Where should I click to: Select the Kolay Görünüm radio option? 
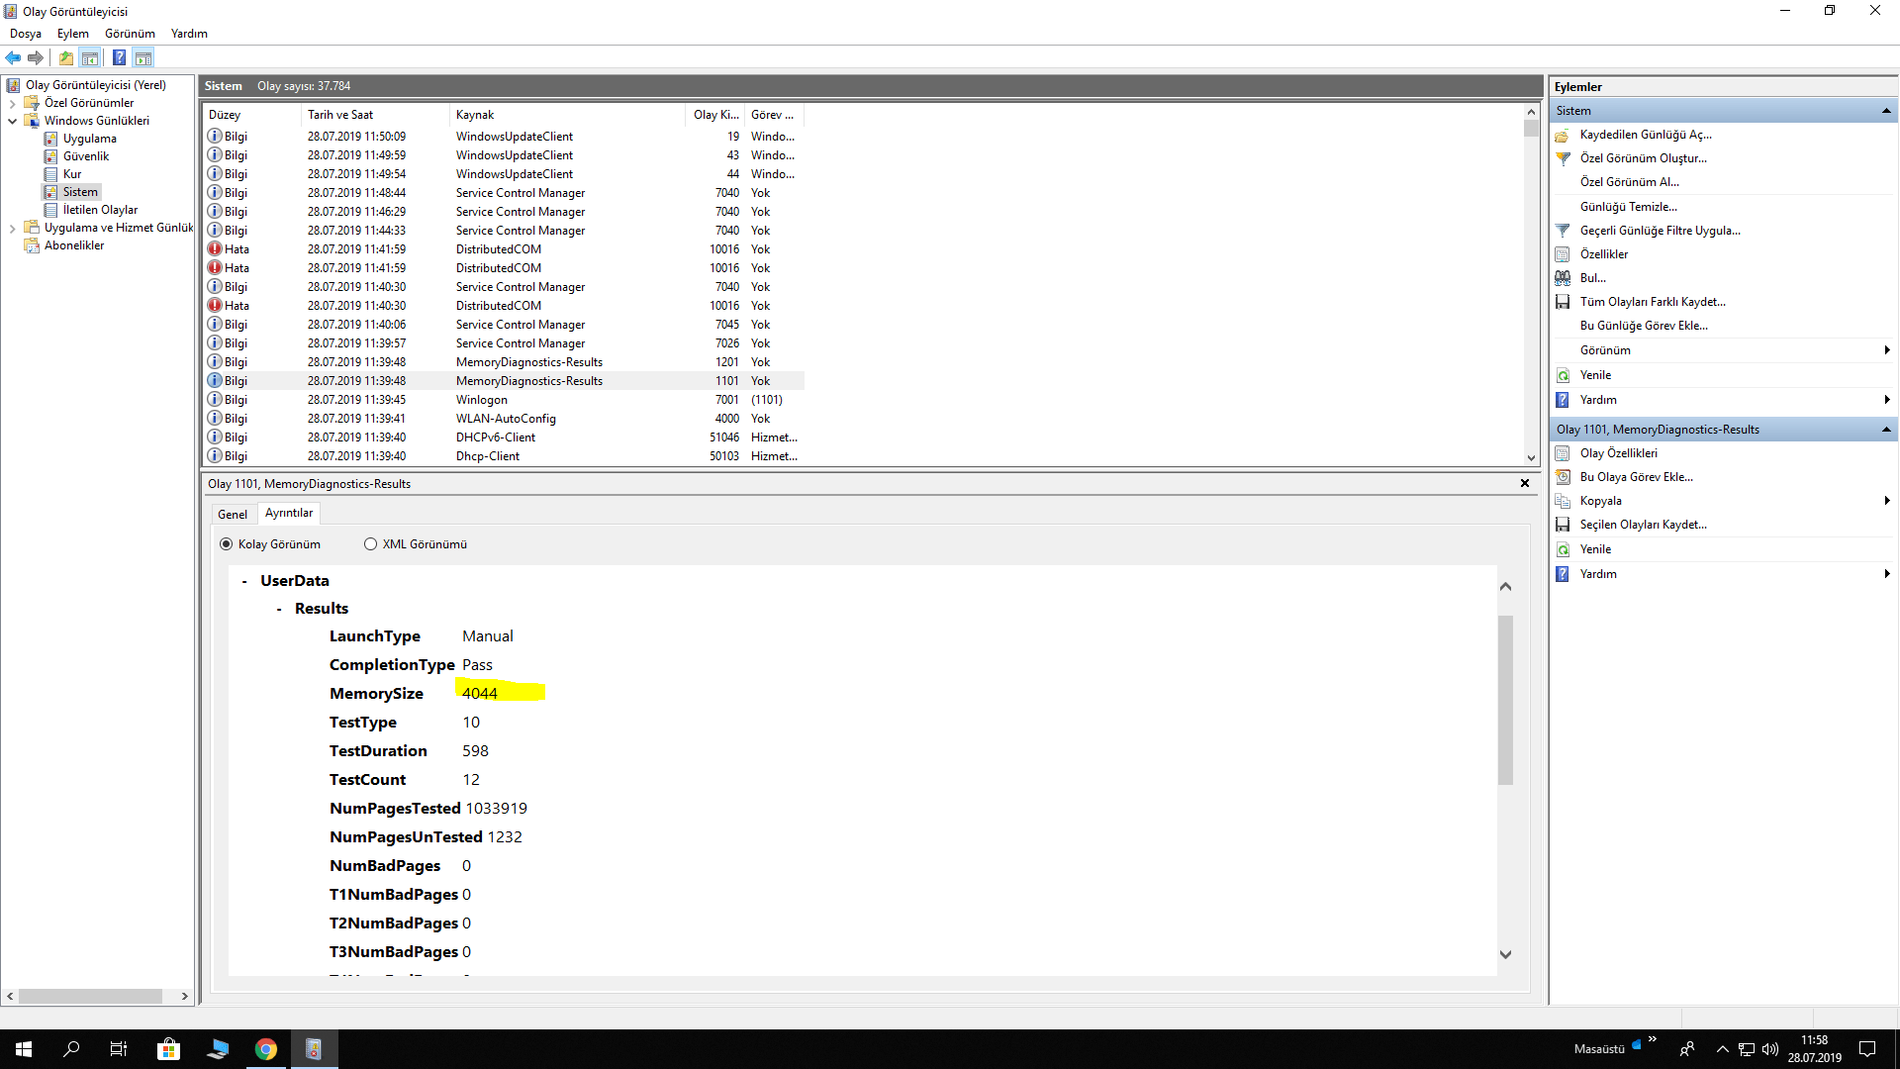click(227, 544)
